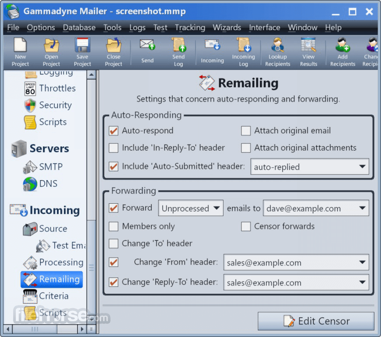Expand the 'From' header sales@example.com dropdown

point(296,262)
